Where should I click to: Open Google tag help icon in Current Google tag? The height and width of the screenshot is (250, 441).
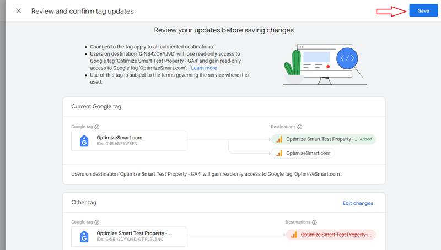coord(97,127)
